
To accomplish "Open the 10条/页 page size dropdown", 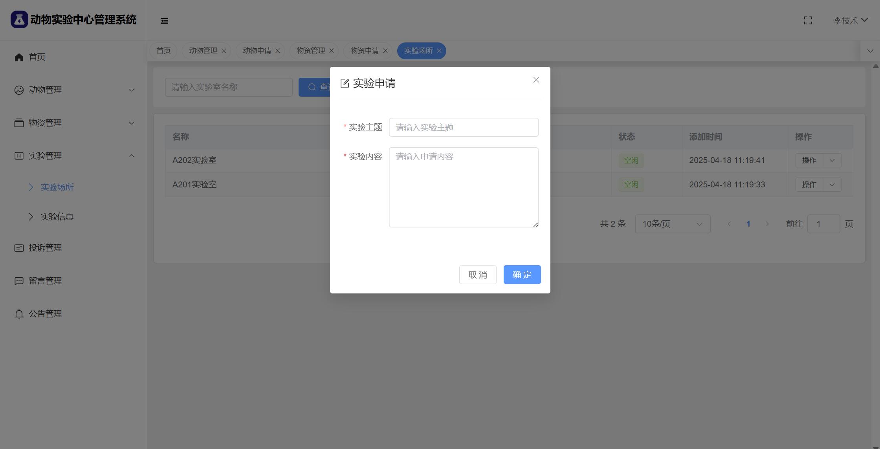I will pyautogui.click(x=673, y=224).
